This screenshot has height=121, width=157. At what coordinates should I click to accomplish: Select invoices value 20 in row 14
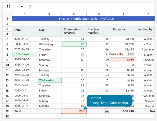pos(99,85)
